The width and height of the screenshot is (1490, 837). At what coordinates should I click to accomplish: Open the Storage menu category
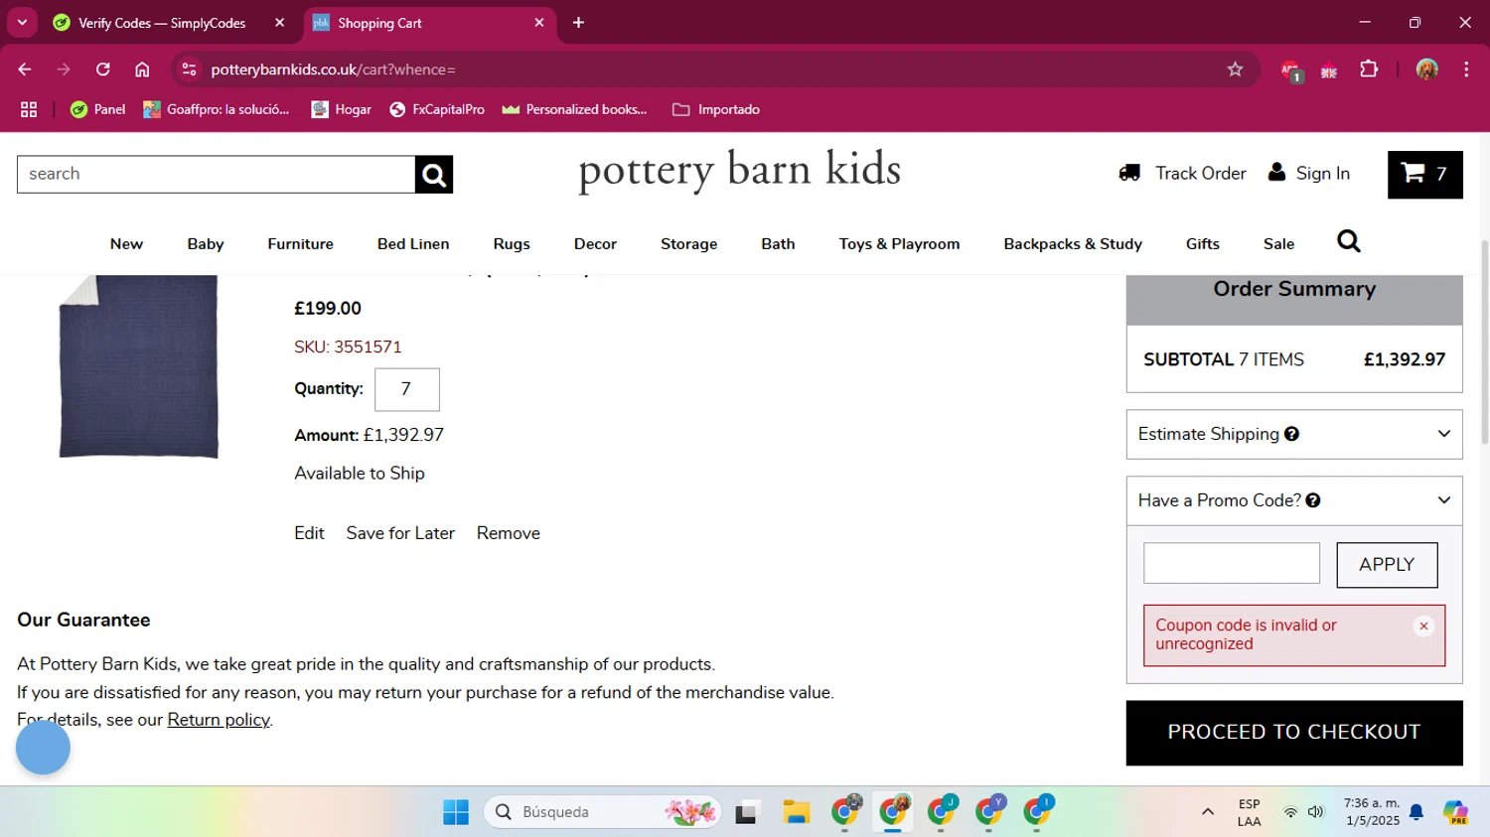click(x=688, y=244)
